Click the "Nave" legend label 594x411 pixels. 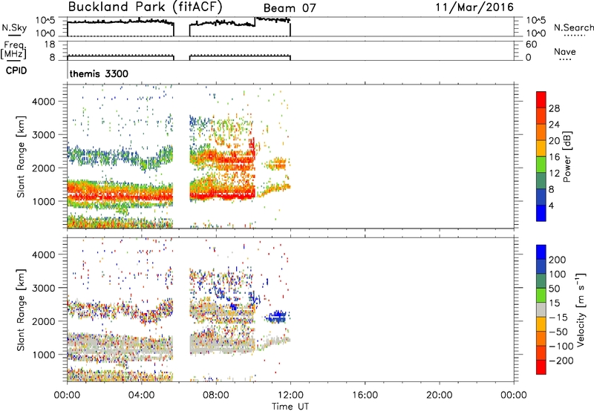click(565, 51)
